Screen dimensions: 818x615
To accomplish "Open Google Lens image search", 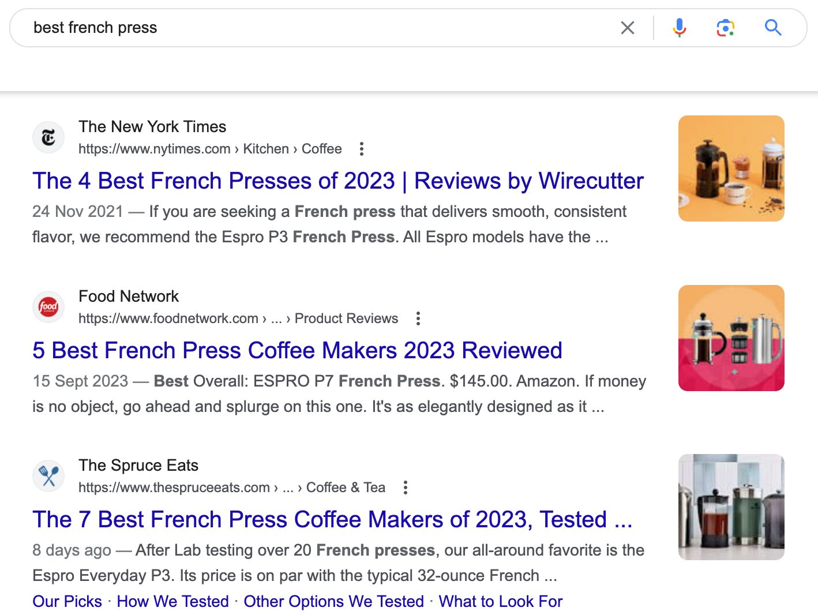I will pos(725,27).
